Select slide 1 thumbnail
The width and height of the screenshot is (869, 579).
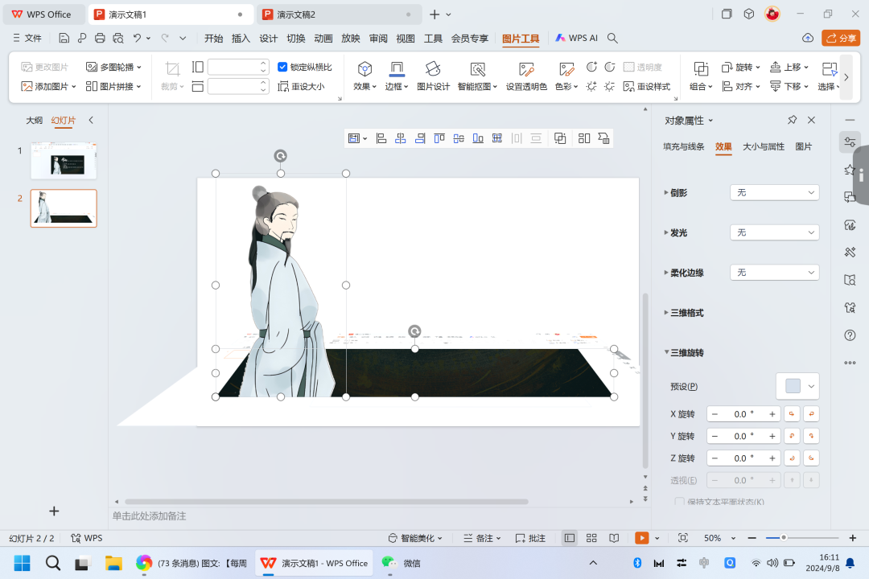(64, 161)
